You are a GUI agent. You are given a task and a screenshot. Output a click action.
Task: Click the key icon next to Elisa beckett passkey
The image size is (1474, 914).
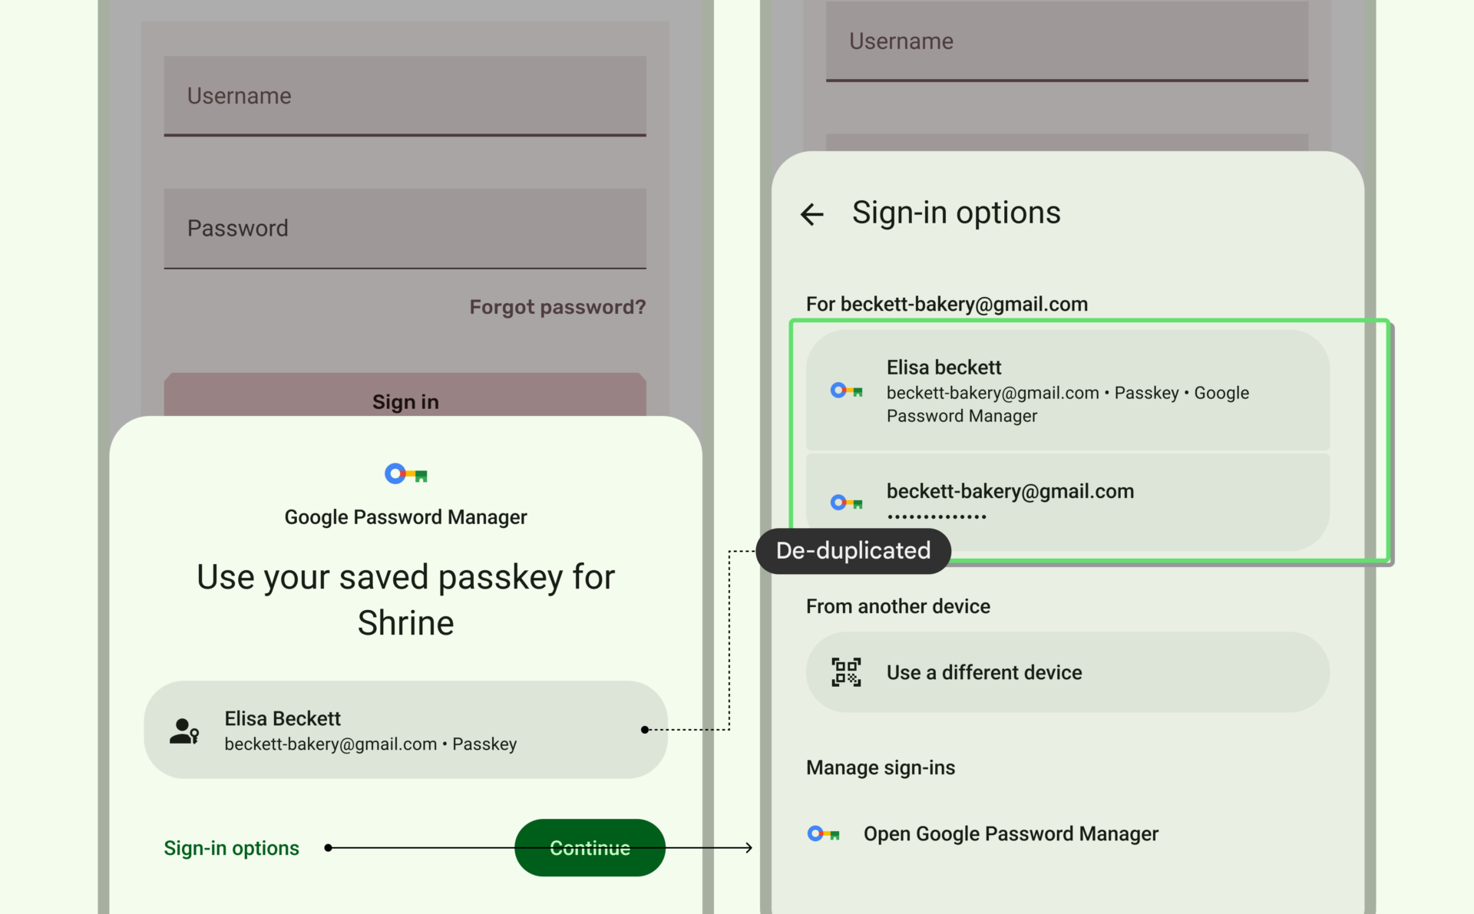pyautogui.click(x=847, y=391)
